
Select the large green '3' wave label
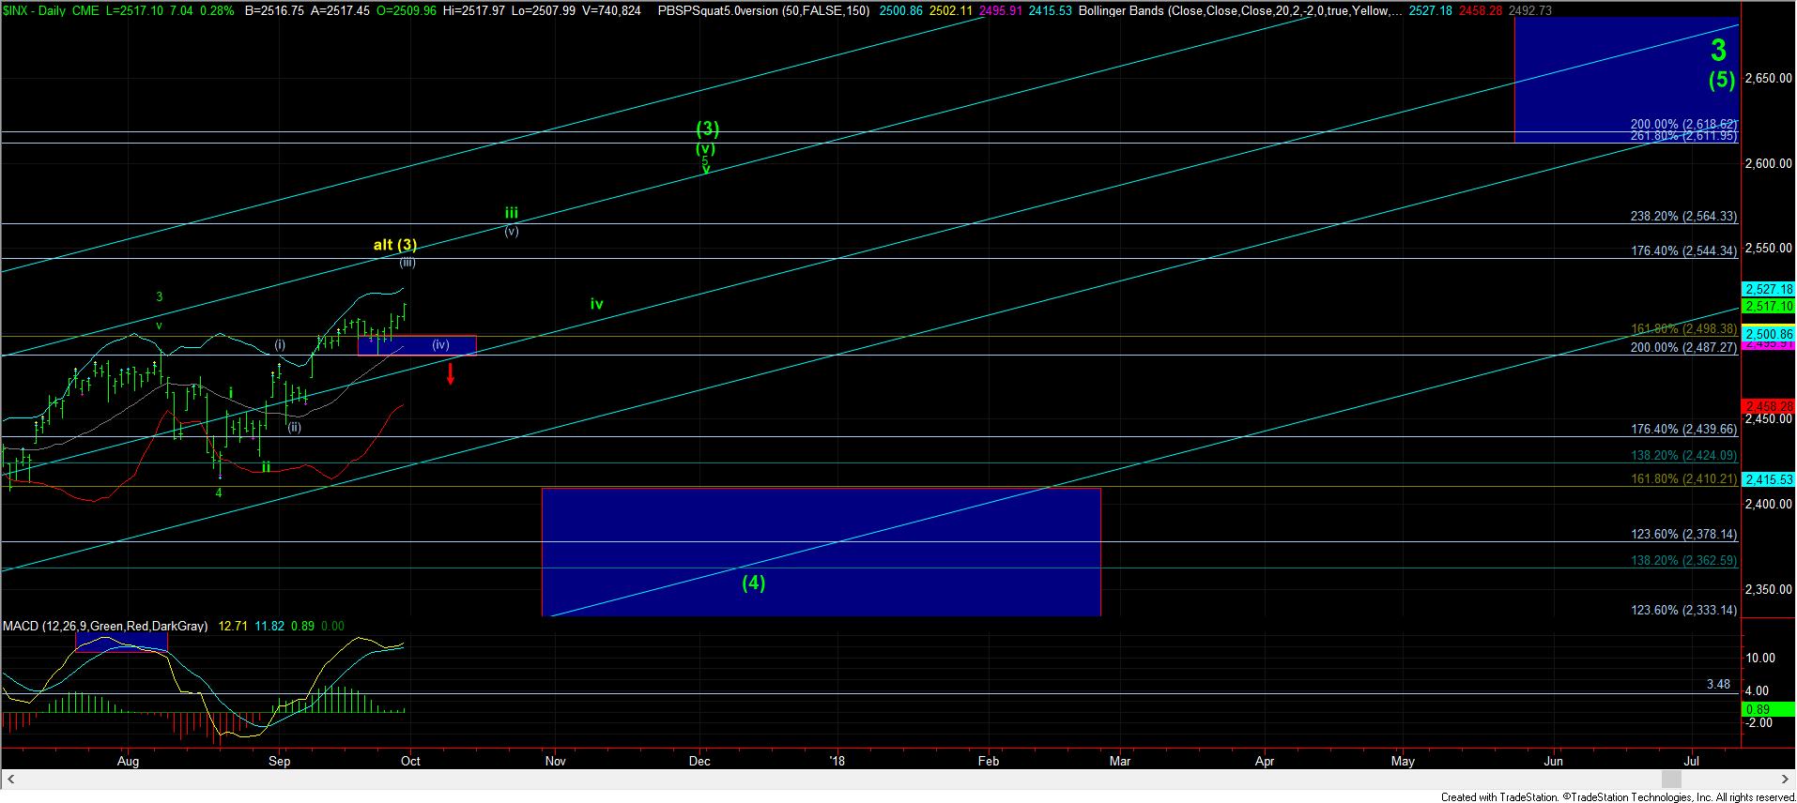pyautogui.click(x=1718, y=50)
